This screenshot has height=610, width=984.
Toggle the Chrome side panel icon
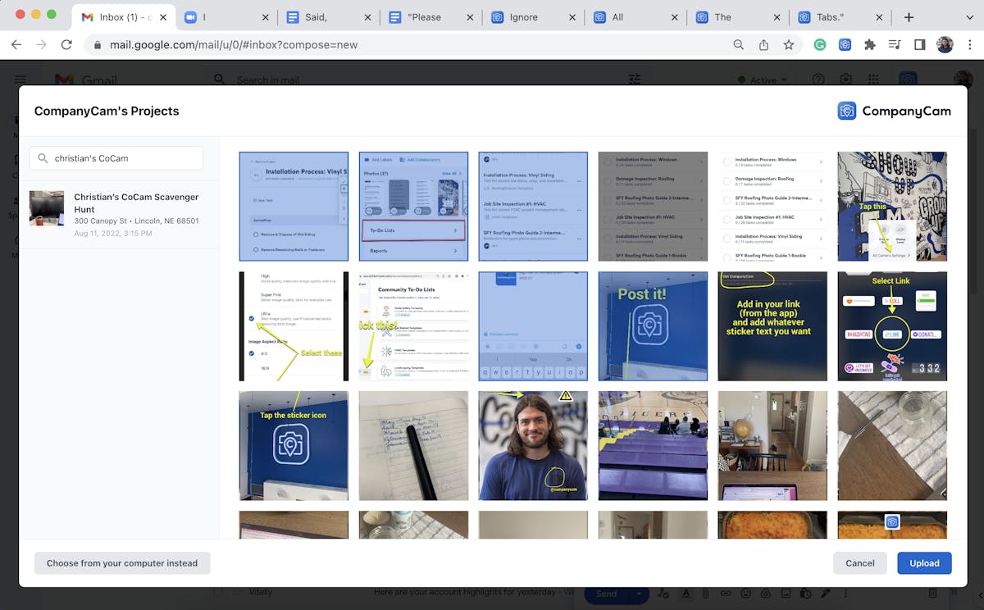click(919, 45)
